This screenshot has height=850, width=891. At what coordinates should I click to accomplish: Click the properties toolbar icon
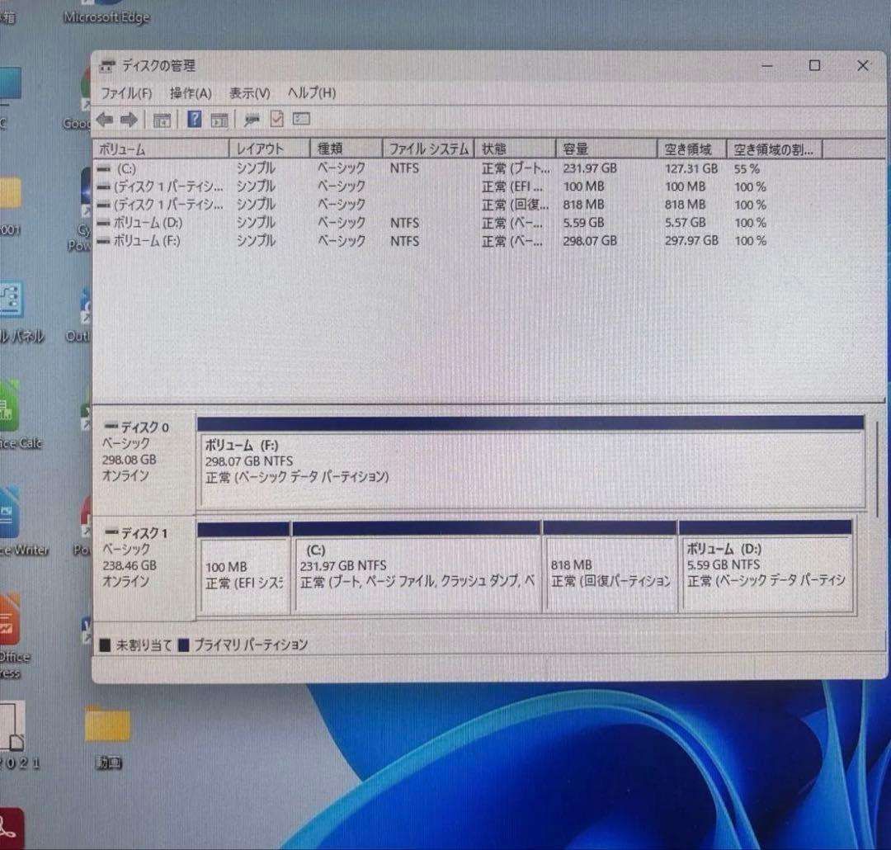[252, 120]
